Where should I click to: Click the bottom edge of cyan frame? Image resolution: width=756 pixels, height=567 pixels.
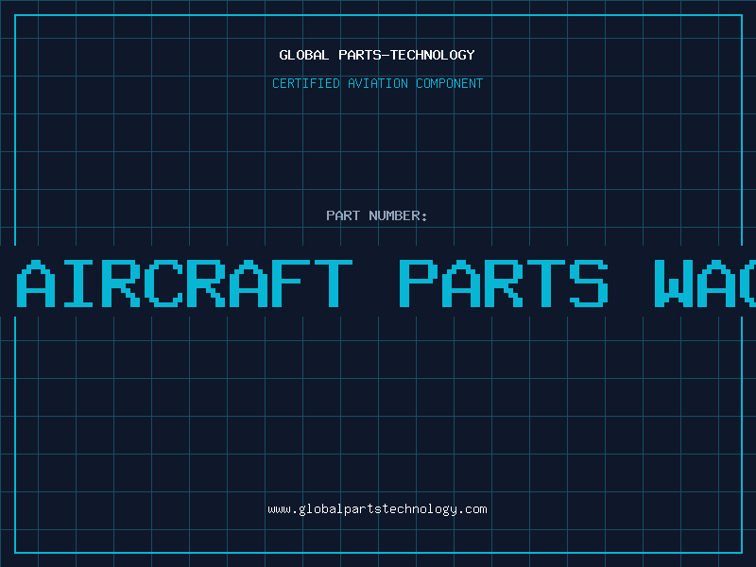379,552
